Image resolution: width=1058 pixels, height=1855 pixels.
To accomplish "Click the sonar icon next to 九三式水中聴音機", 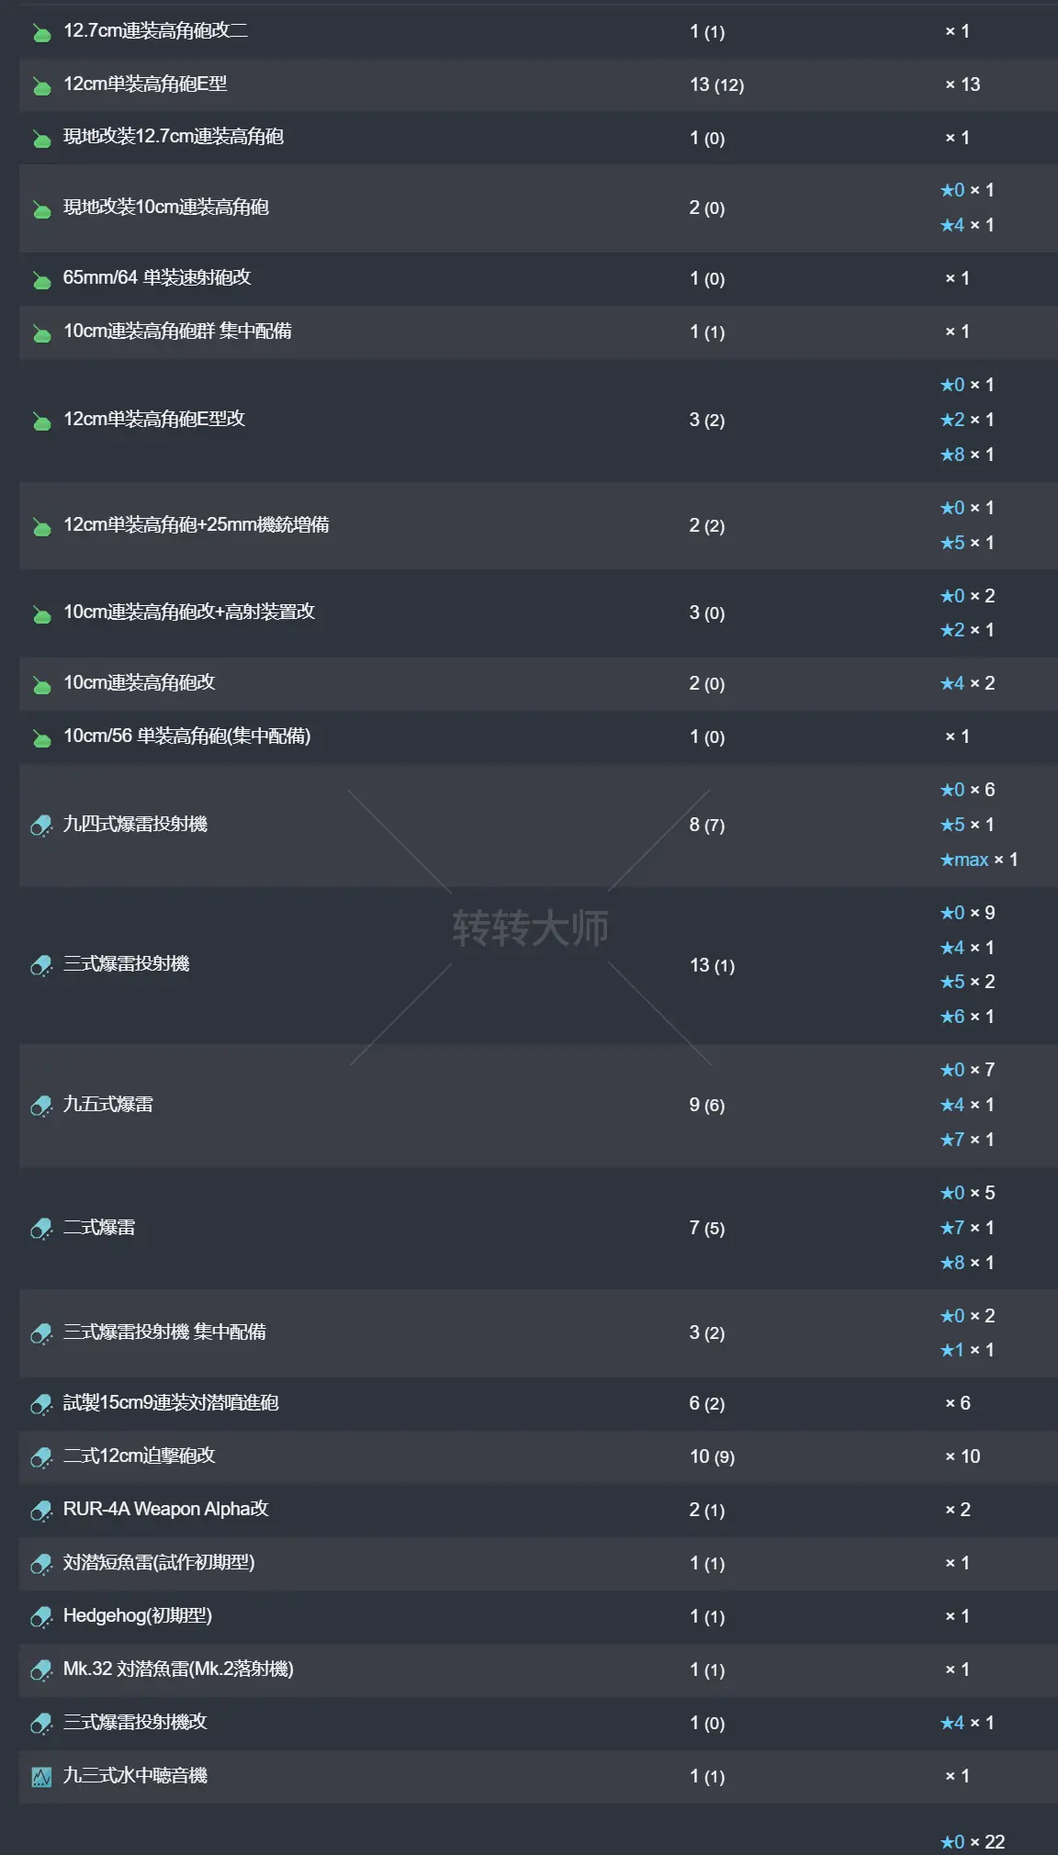I will [39, 1776].
